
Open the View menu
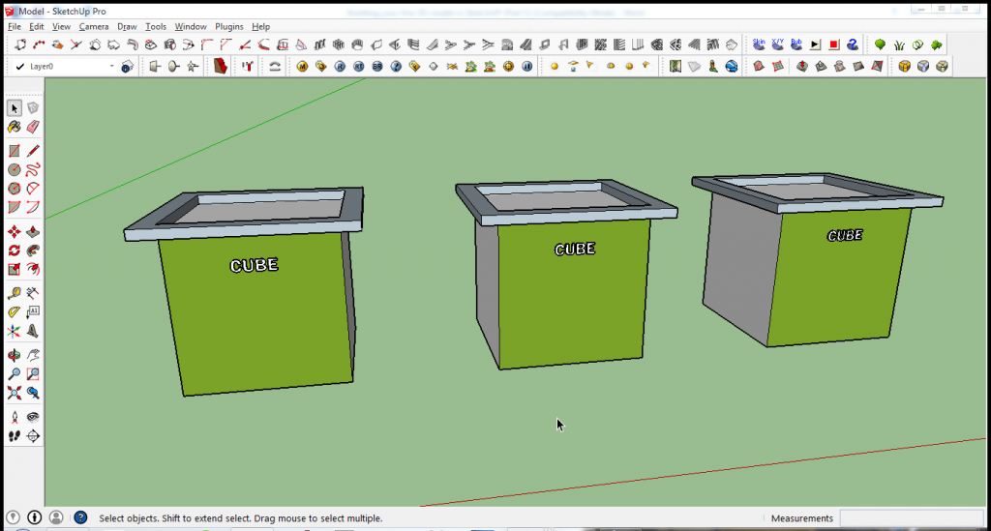[61, 26]
